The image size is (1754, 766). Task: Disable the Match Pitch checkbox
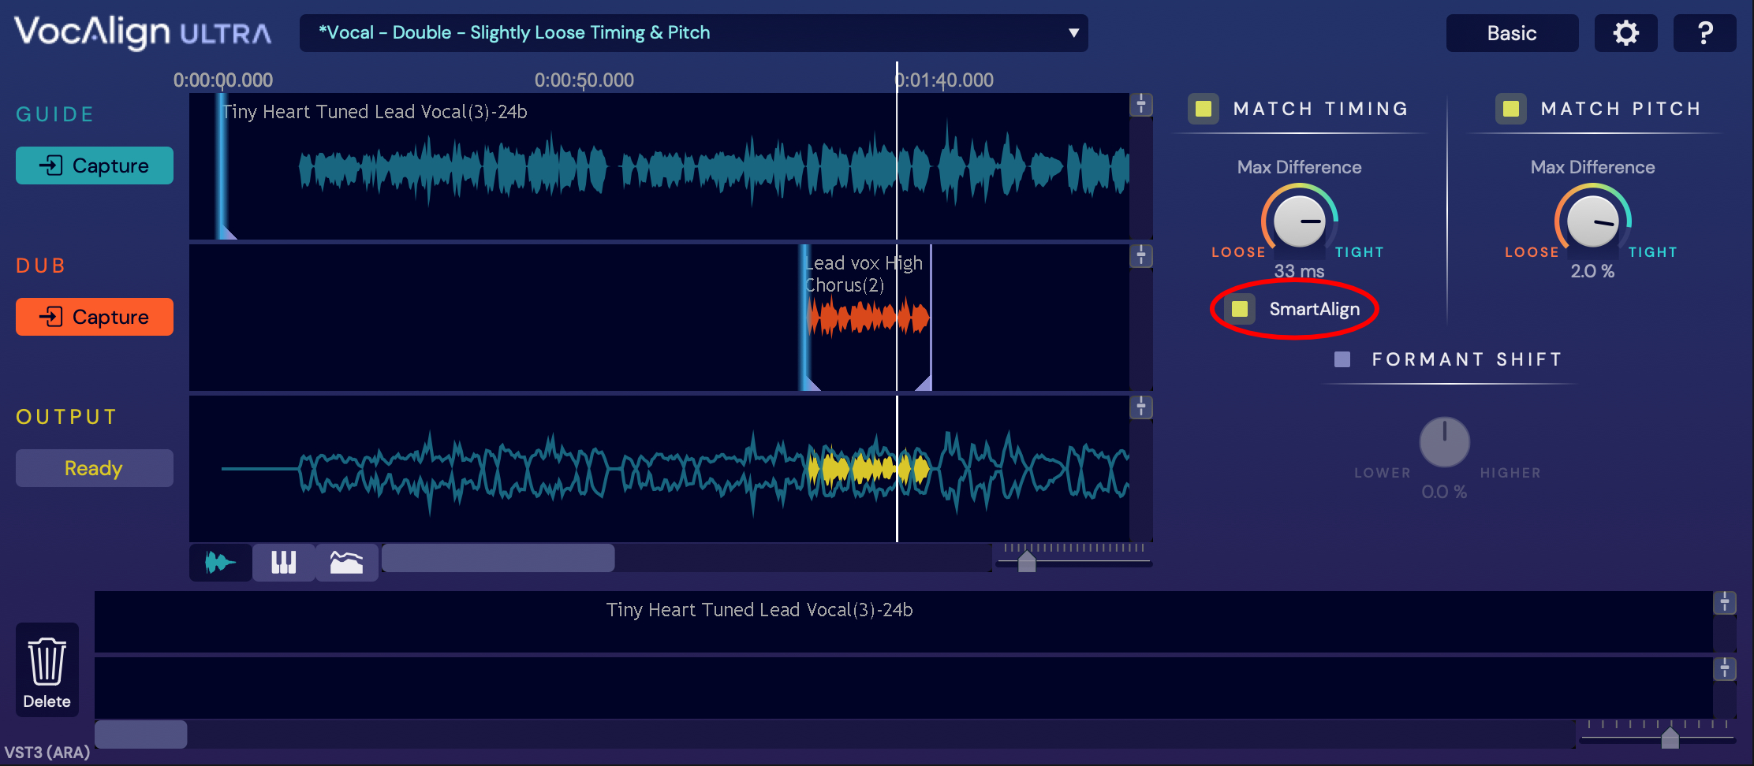click(1511, 109)
